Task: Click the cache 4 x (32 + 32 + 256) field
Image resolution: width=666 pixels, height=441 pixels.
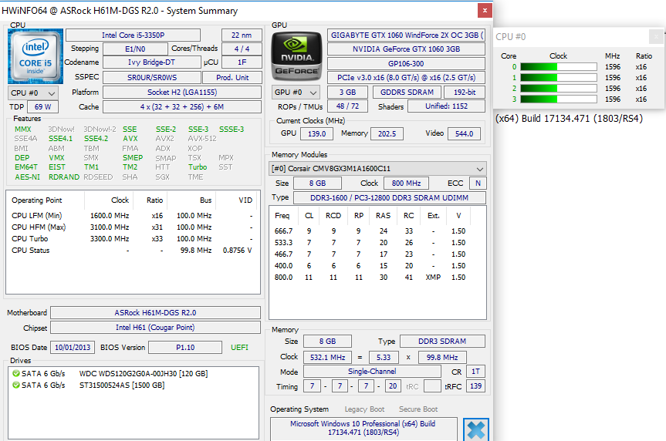Action: point(182,107)
